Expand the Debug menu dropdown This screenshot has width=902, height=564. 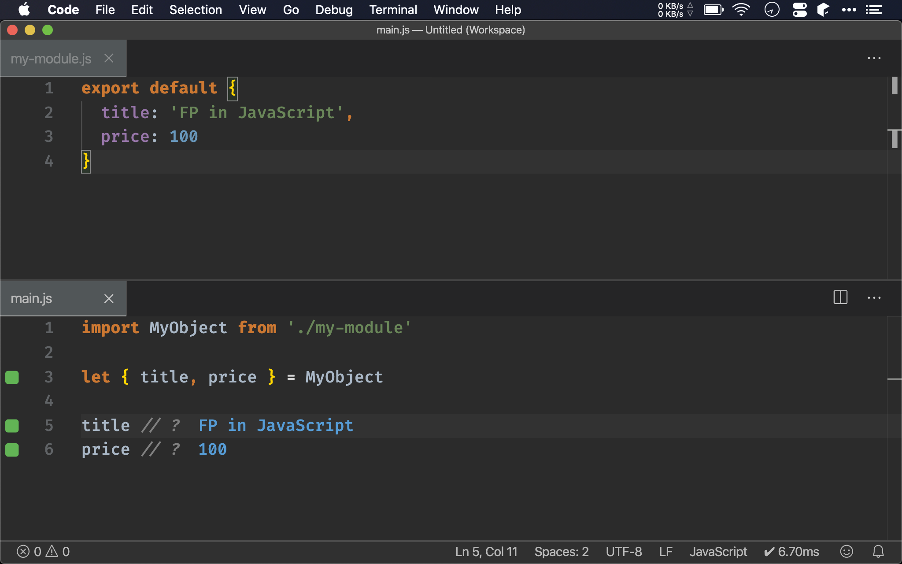point(333,10)
